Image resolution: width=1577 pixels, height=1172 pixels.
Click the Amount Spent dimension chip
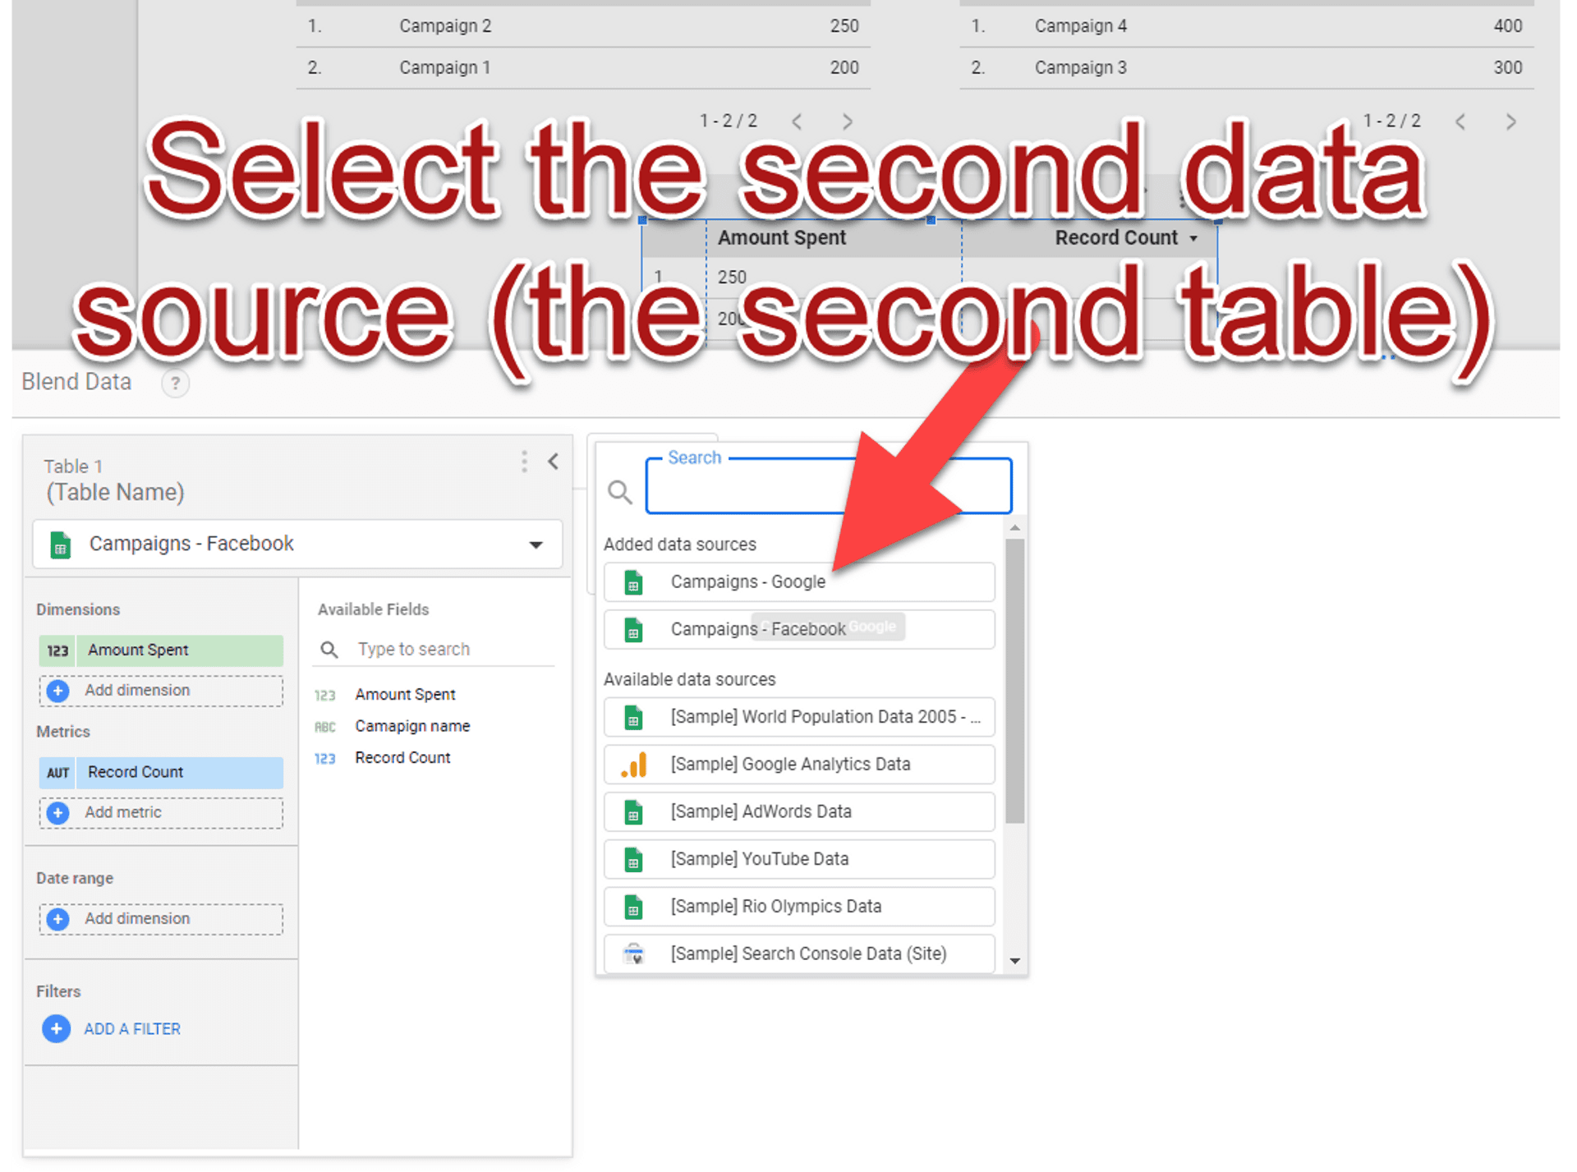click(x=161, y=650)
